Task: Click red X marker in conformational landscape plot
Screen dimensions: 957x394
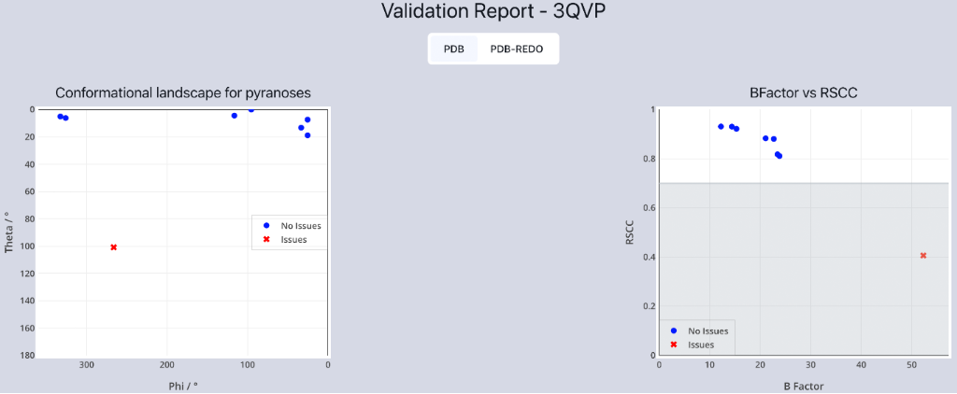Action: (114, 247)
